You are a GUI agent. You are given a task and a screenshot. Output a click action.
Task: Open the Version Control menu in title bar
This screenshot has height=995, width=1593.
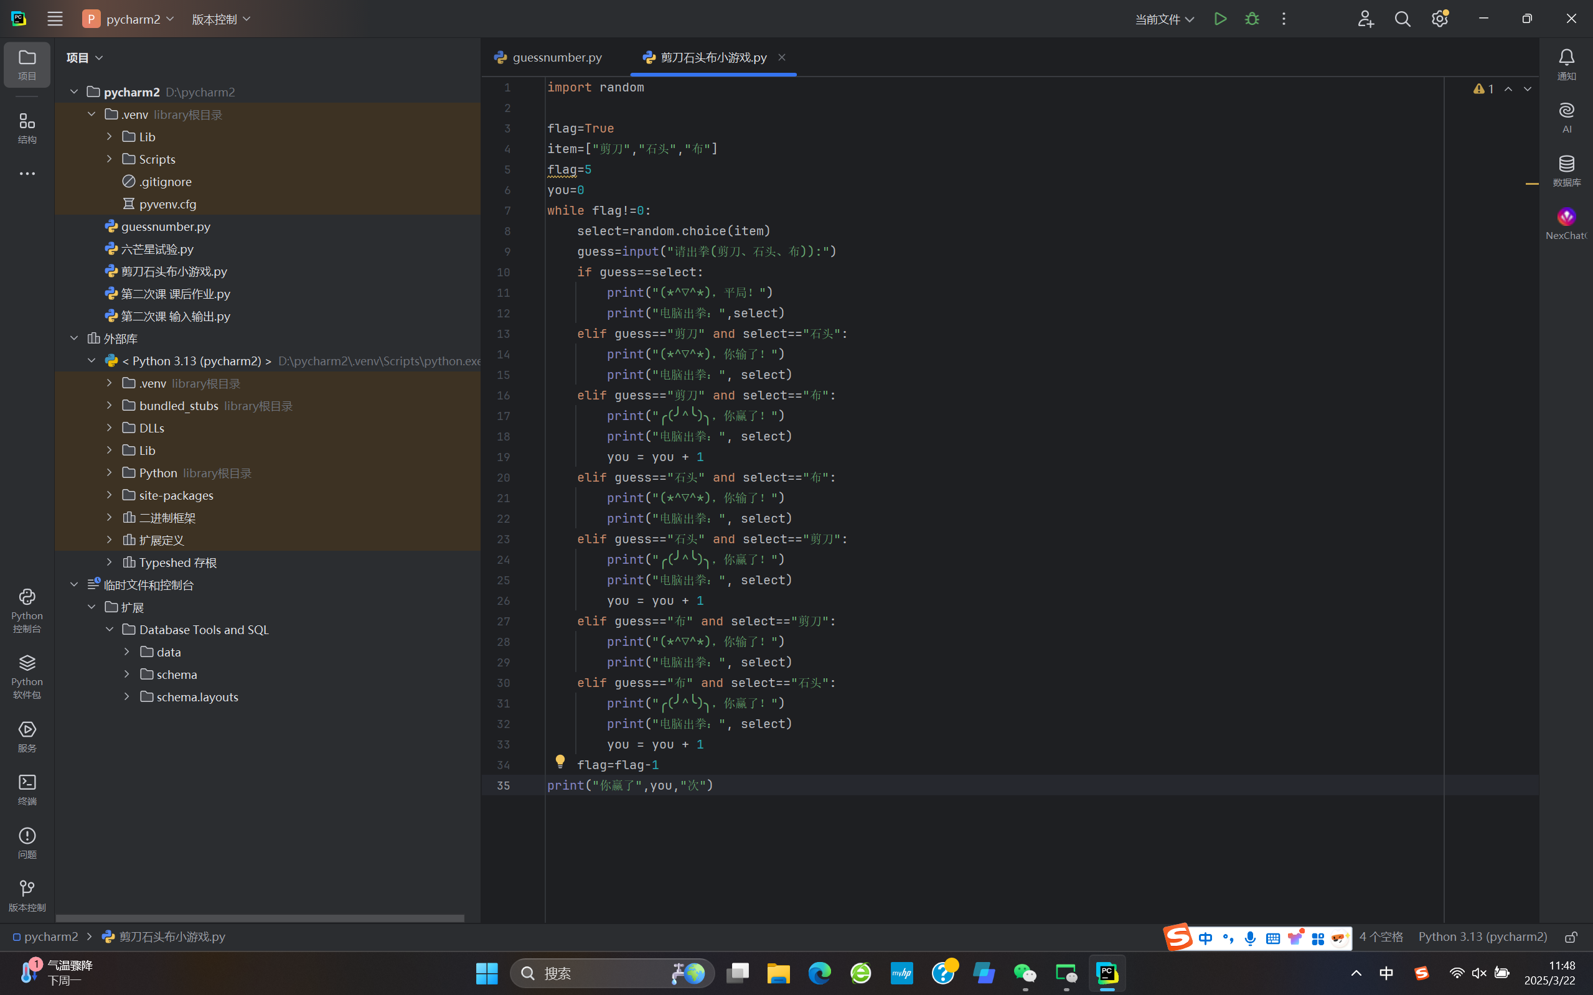220,19
